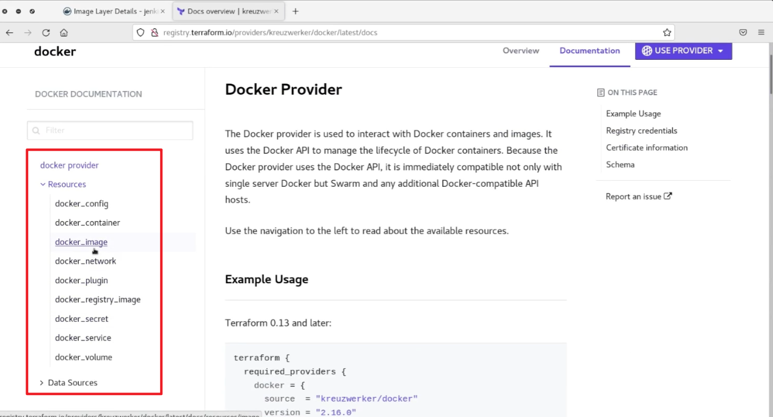The width and height of the screenshot is (773, 417).
Task: Click the Report an issue link
Action: [x=639, y=197]
